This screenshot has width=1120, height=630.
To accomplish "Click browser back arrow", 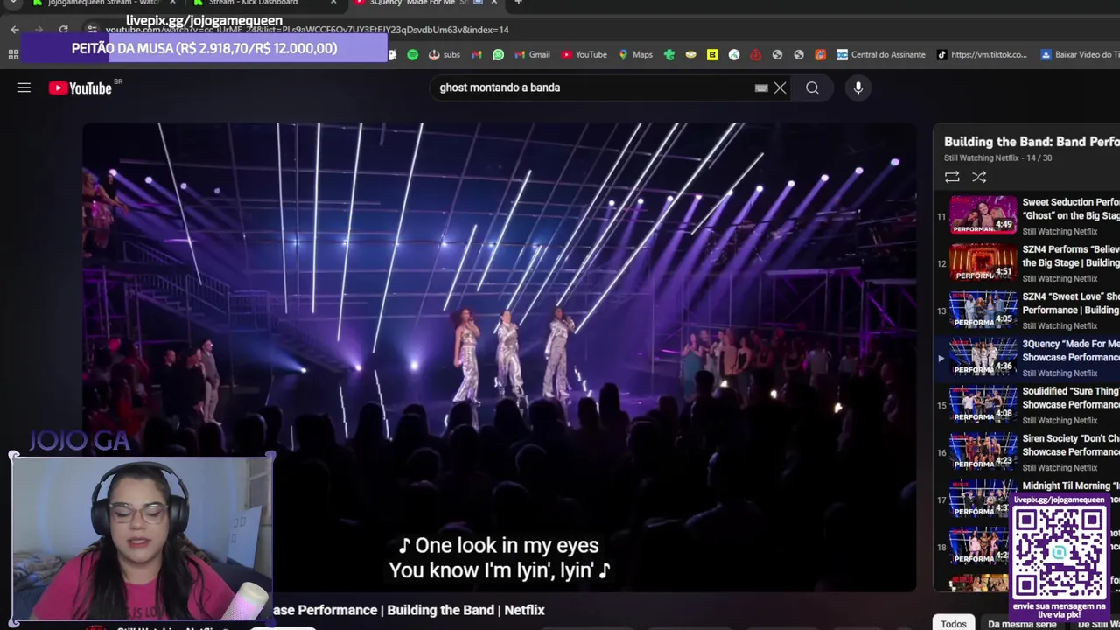I will pyautogui.click(x=15, y=30).
